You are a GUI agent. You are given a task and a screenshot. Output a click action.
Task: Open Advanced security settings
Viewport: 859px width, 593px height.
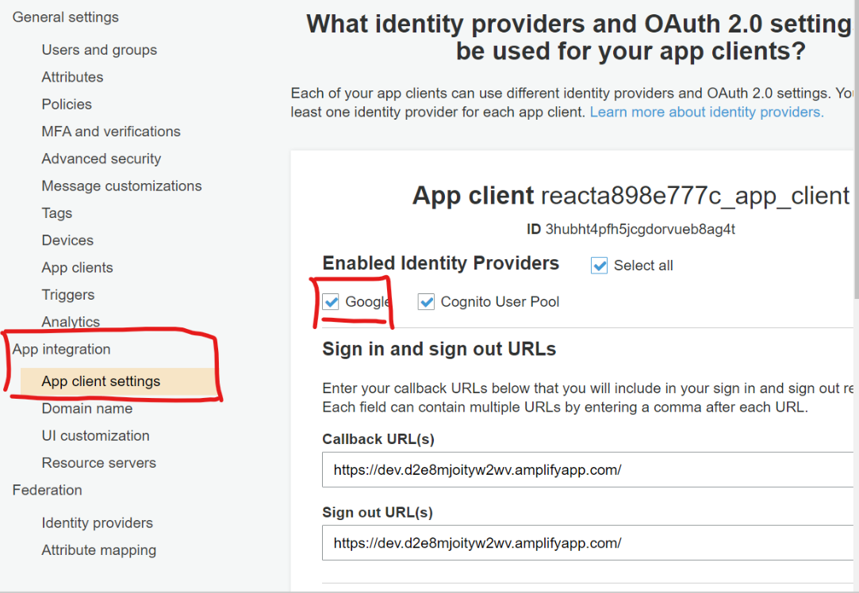[x=102, y=159]
